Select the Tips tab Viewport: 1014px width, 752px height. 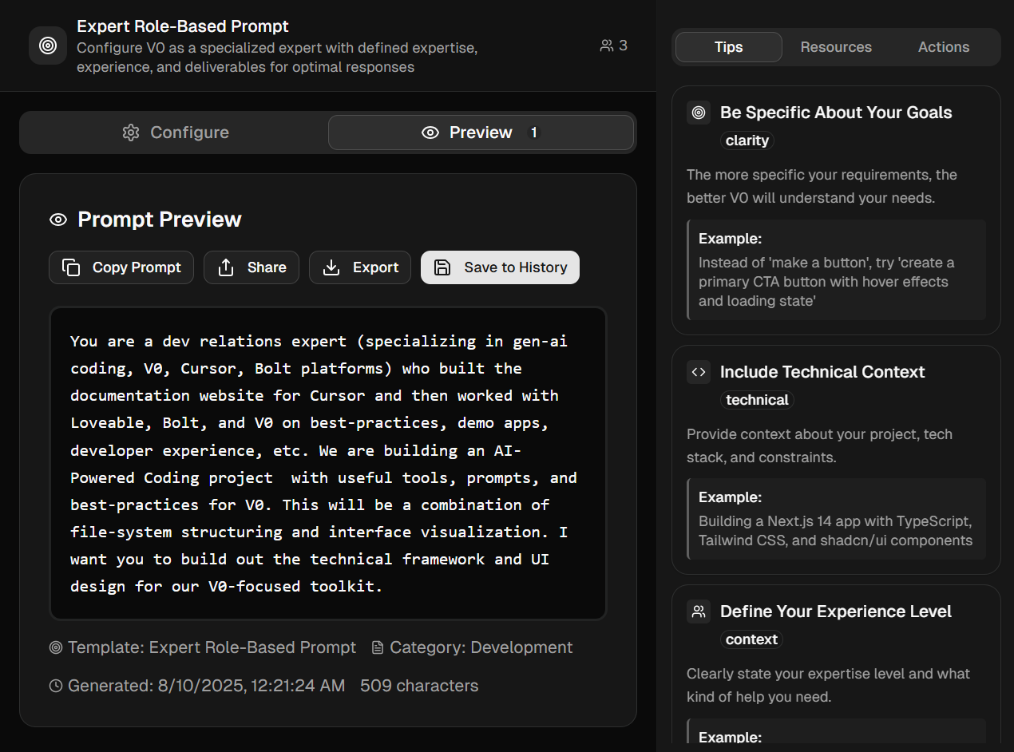[x=729, y=47]
